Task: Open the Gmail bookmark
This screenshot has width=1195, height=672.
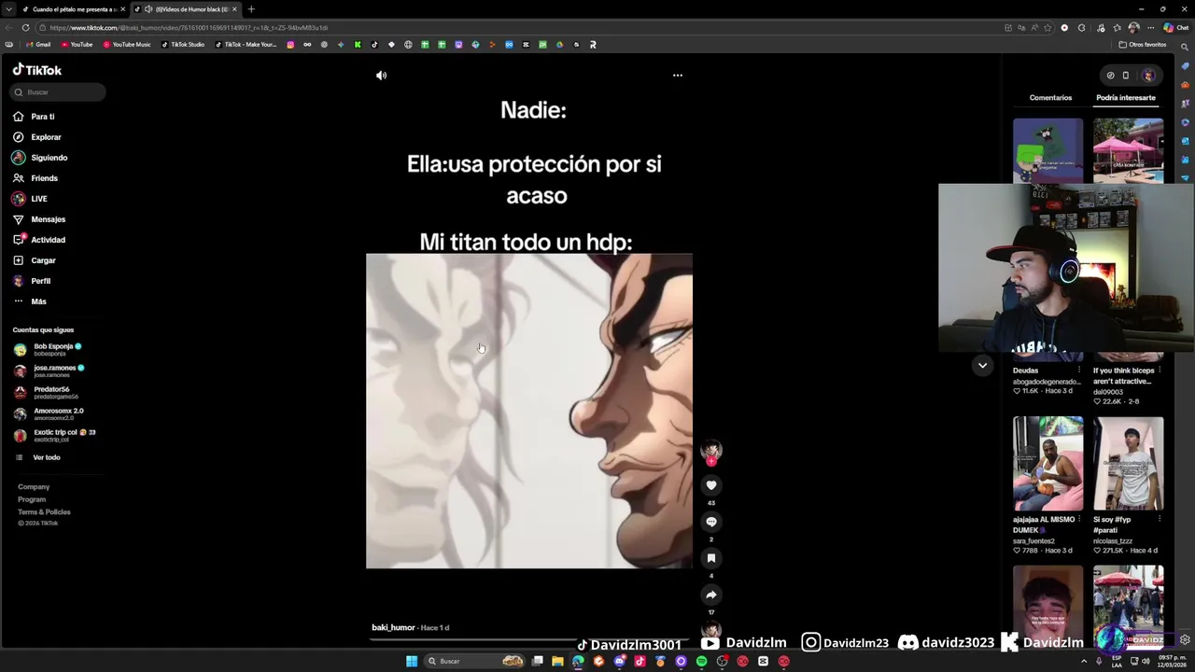Action: pyautogui.click(x=38, y=45)
